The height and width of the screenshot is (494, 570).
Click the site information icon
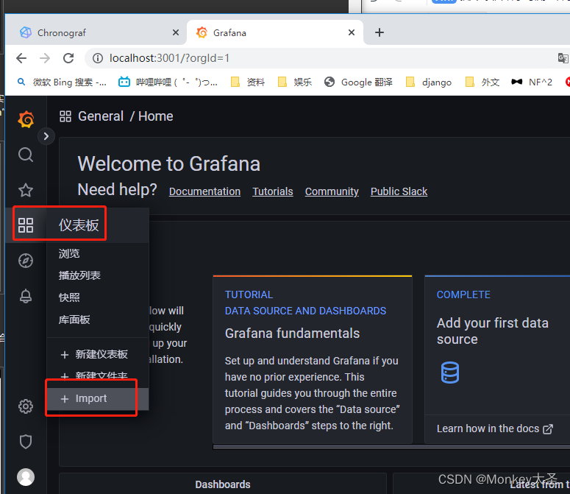[x=97, y=58]
